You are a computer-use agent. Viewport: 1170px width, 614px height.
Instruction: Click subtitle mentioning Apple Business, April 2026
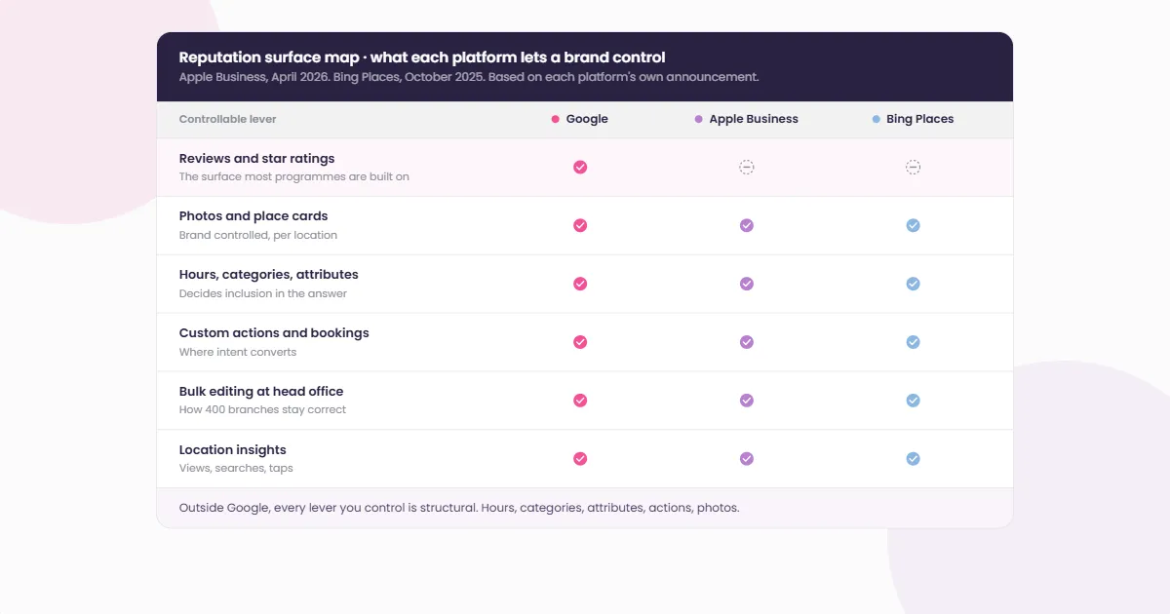pyautogui.click(x=469, y=77)
